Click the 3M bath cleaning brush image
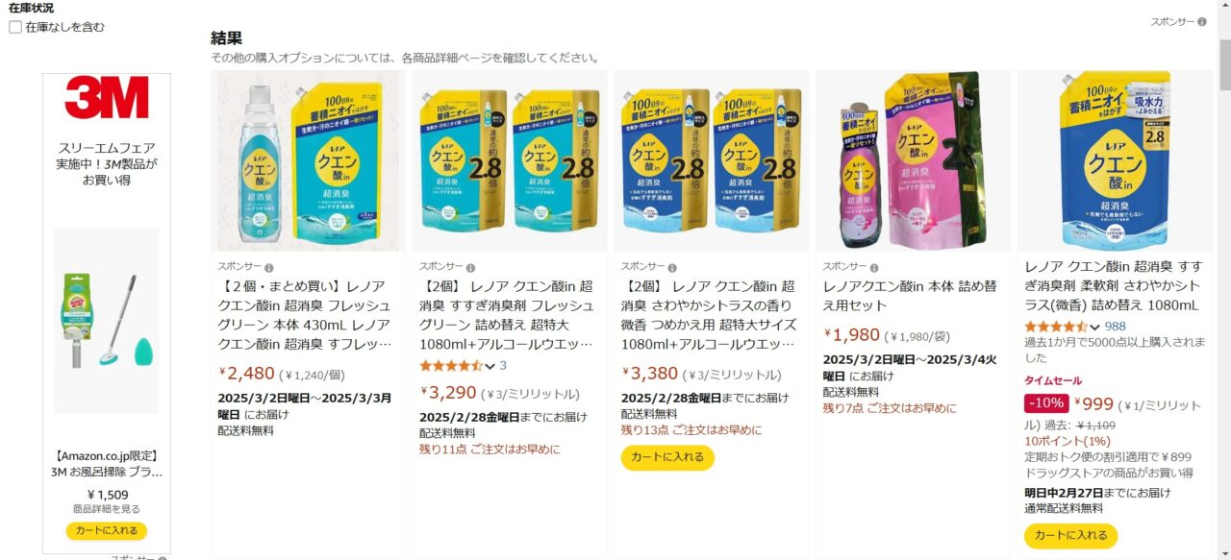Viewport: 1231px width, 560px height. [x=107, y=321]
